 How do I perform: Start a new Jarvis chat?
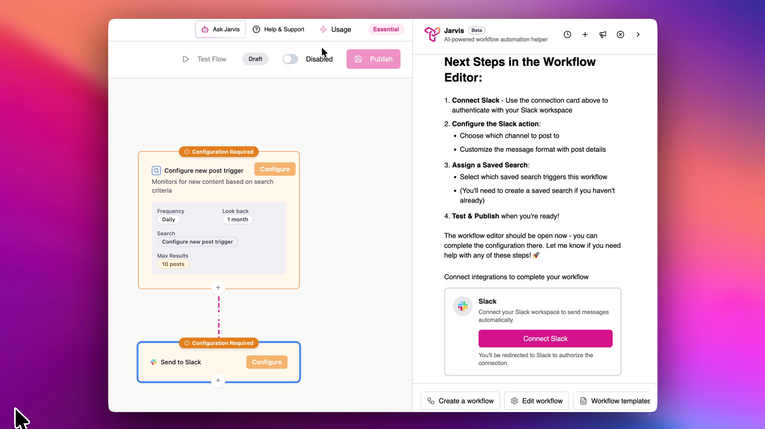tap(585, 35)
